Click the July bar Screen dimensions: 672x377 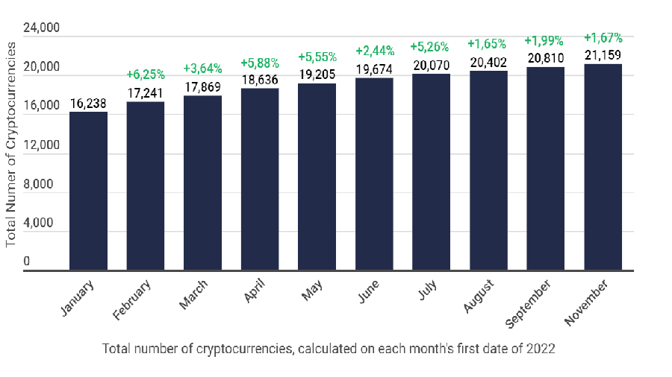click(431, 172)
